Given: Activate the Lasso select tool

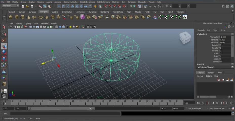Looking at the screenshot, I should 4,34.
